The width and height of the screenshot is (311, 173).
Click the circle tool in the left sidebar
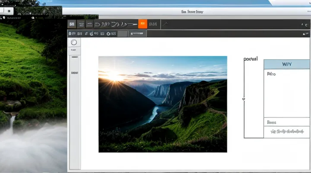74,42
